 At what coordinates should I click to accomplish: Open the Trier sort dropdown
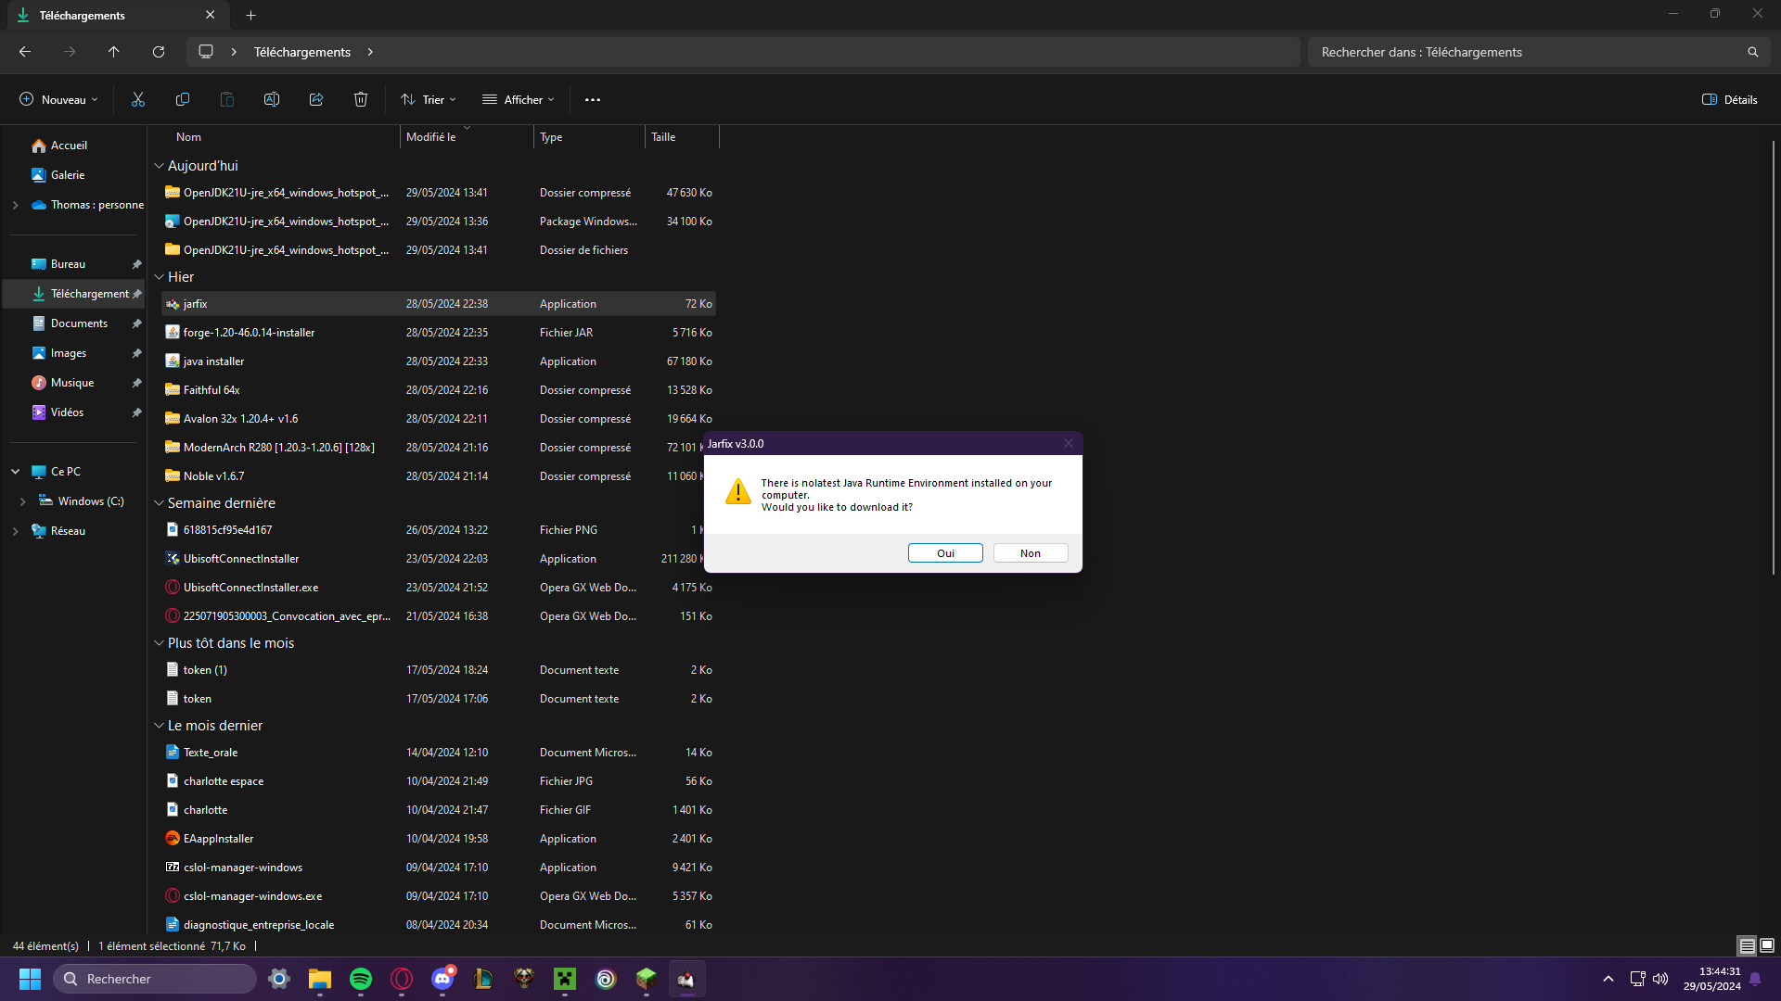point(429,99)
